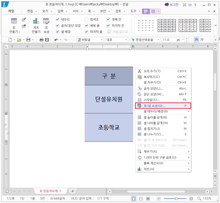This screenshot has width=220, height=203.
Task: Toggle the 글자/문단 모양 checkbox
Action: coord(57,26)
